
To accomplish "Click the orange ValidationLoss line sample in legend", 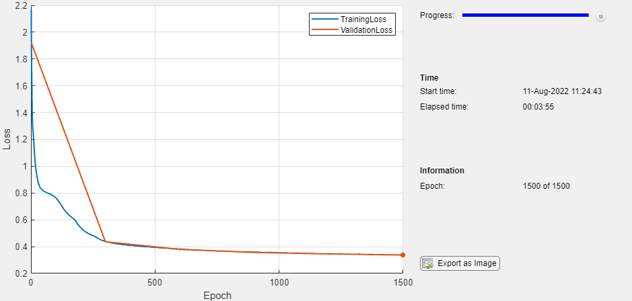I will click(324, 30).
